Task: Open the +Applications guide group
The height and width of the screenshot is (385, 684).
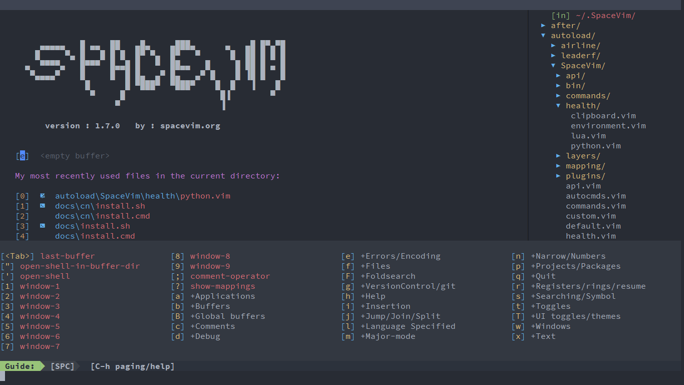Action: point(223,296)
